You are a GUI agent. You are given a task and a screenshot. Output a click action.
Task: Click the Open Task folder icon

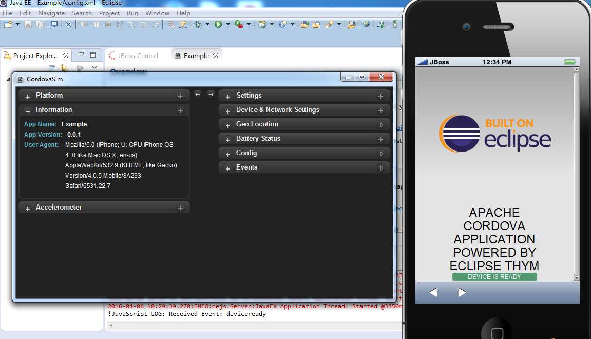point(317,25)
